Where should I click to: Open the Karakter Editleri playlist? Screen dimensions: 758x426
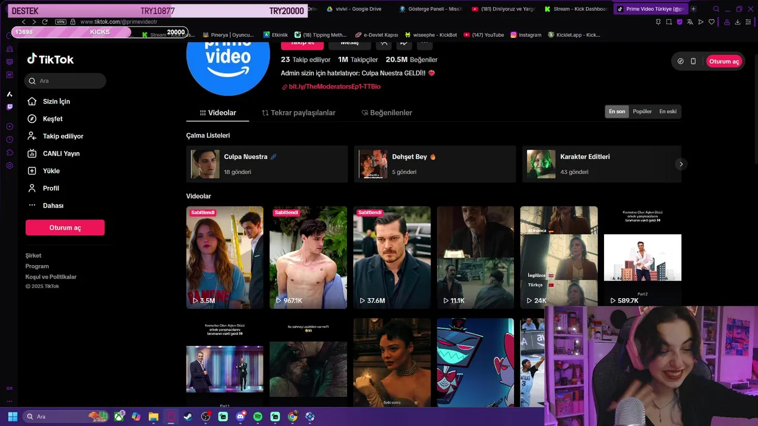(x=602, y=164)
